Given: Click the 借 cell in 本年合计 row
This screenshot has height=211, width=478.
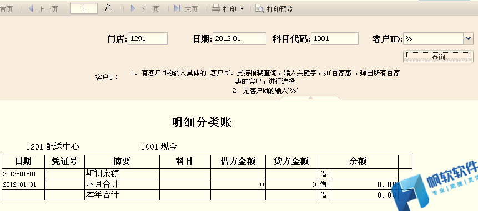Looking at the screenshot, I should point(324,194).
